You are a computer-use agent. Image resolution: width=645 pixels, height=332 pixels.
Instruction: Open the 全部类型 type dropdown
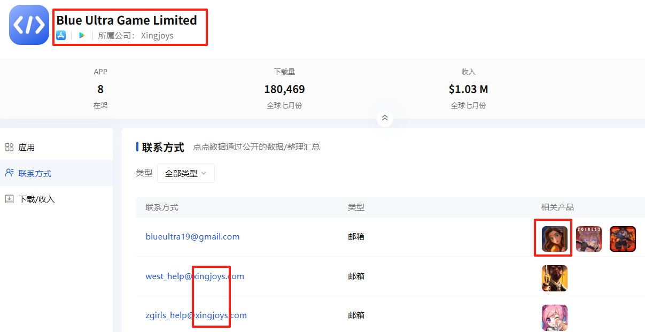coord(185,173)
